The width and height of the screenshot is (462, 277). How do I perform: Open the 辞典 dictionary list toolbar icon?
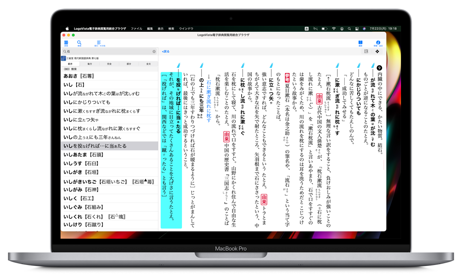(x=66, y=43)
